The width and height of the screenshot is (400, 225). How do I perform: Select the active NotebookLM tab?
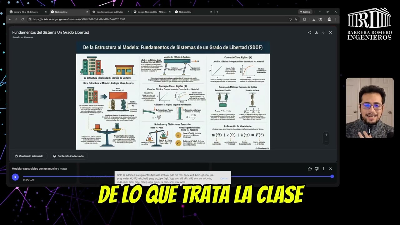[x=69, y=12]
